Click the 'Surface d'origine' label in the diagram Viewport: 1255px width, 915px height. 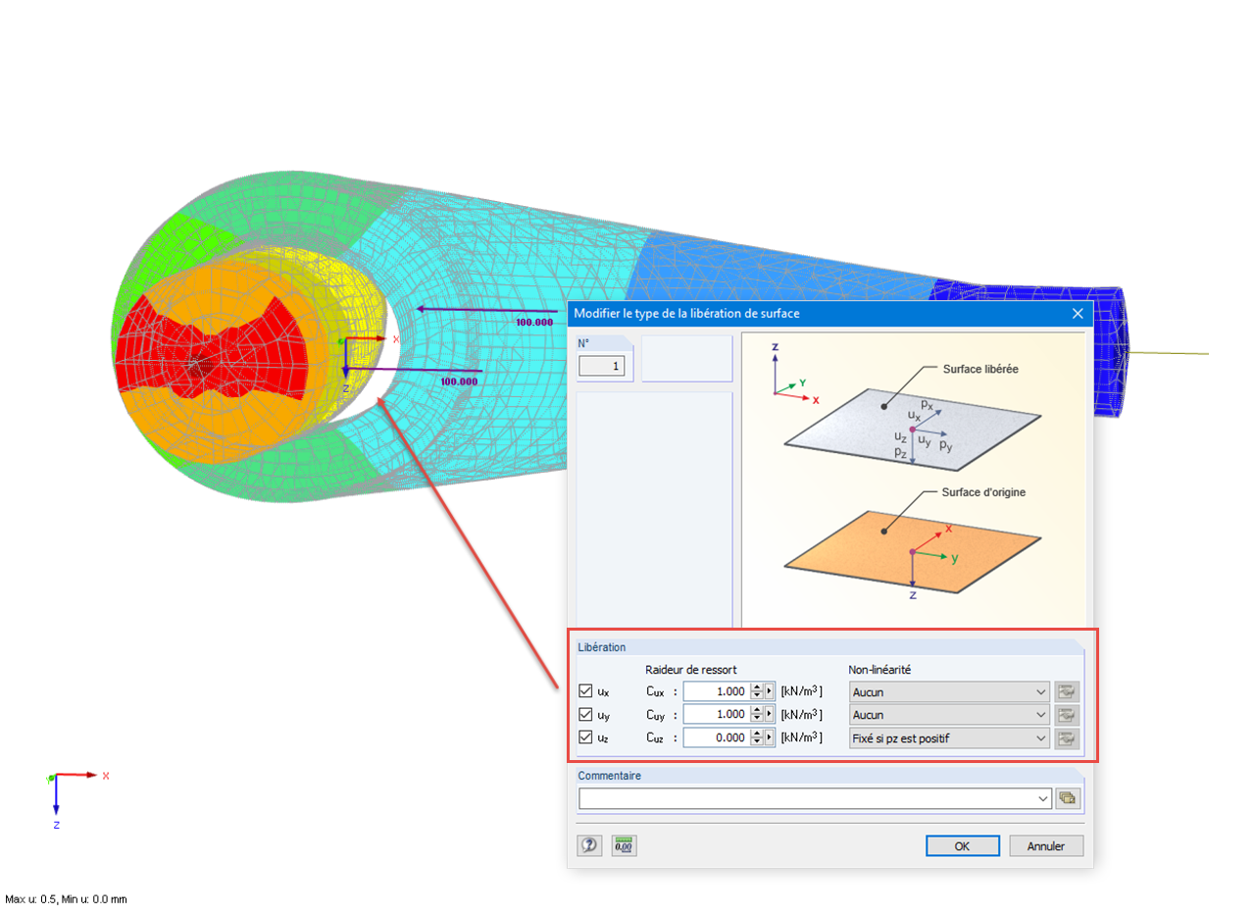click(x=984, y=491)
